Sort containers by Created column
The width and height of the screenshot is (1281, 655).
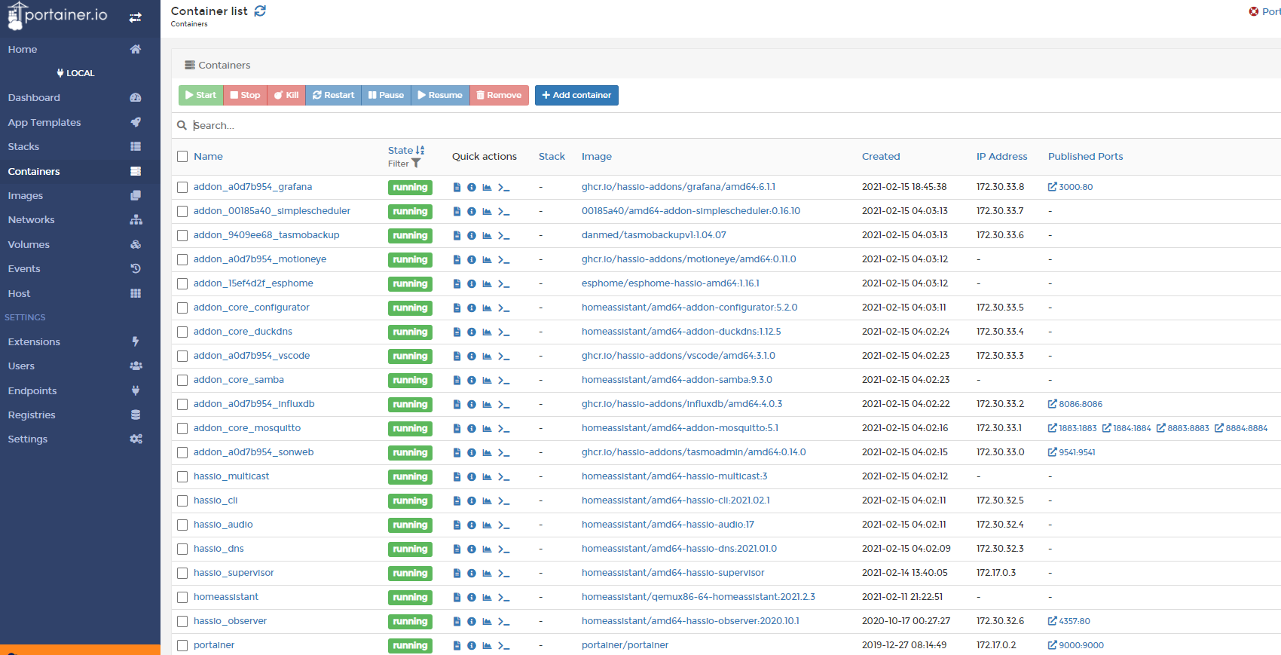coord(881,157)
